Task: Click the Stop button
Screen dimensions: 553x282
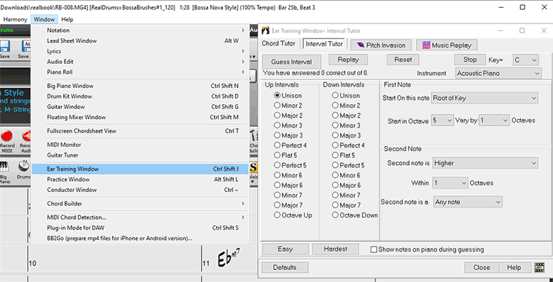Action: [x=470, y=60]
